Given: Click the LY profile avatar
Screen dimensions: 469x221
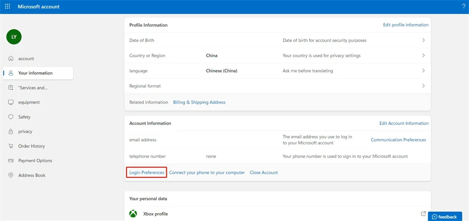Looking at the screenshot, I should click(14, 37).
